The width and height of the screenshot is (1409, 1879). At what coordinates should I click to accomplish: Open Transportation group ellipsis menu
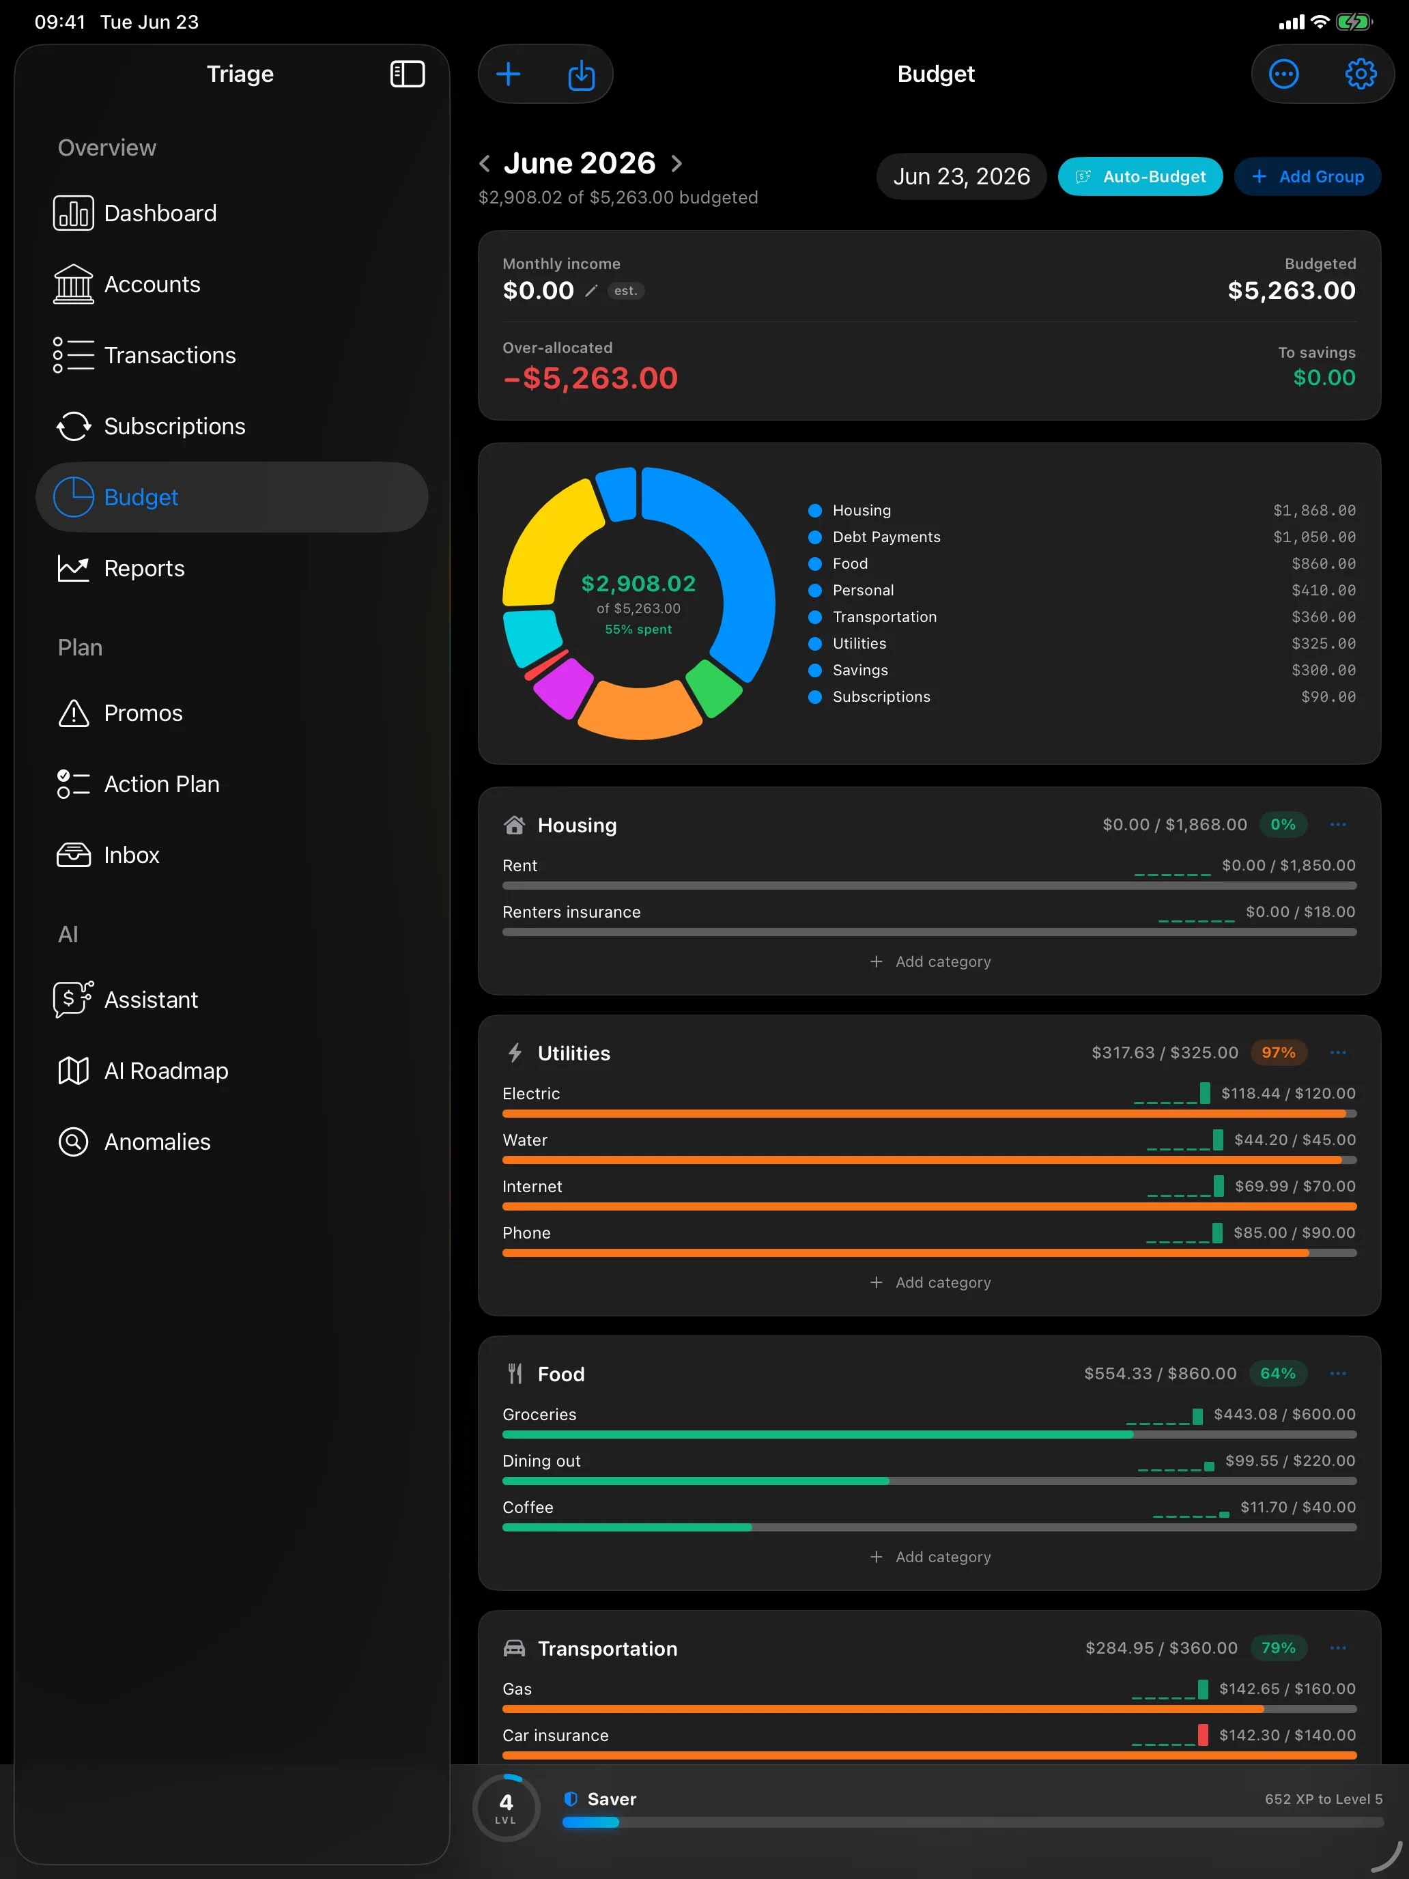1337,1648
